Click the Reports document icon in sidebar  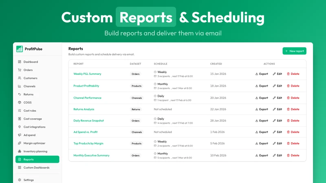tap(20, 159)
